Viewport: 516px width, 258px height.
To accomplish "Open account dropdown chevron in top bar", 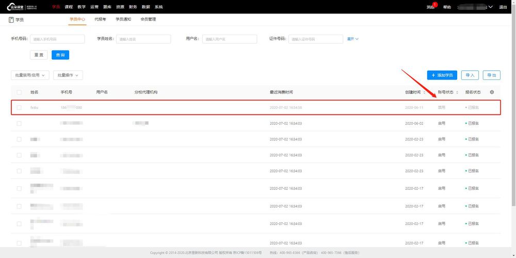I will 491,7.
